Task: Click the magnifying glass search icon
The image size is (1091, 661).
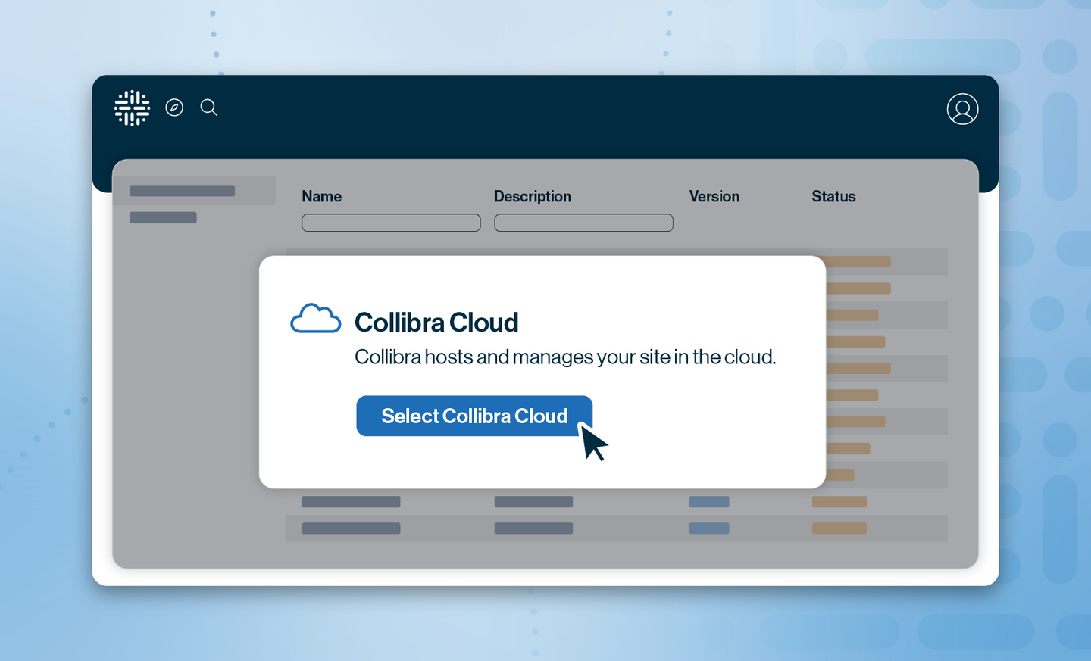Action: tap(209, 108)
